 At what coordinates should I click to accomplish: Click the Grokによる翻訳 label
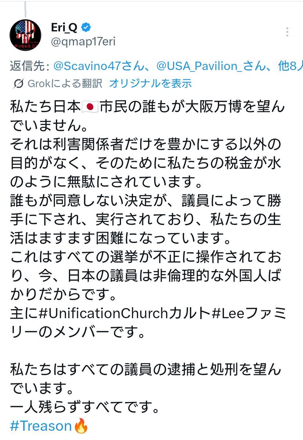tap(65, 84)
